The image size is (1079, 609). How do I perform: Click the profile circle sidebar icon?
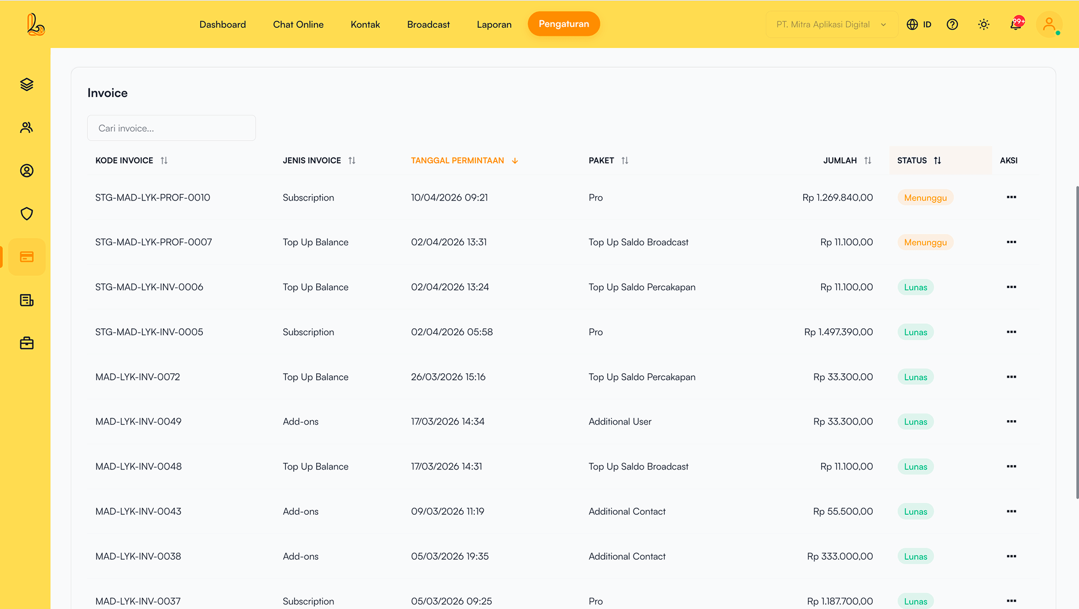(26, 171)
